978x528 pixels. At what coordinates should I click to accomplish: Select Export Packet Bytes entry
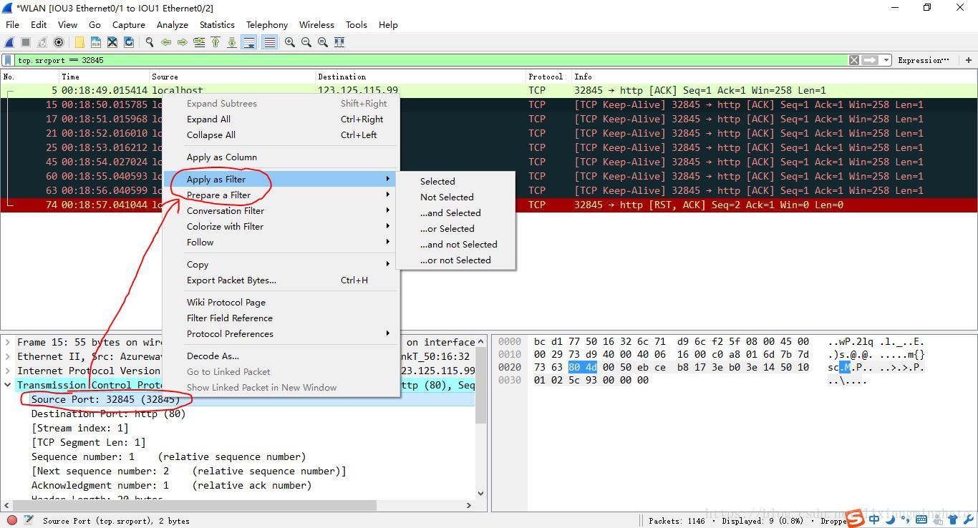point(281,280)
